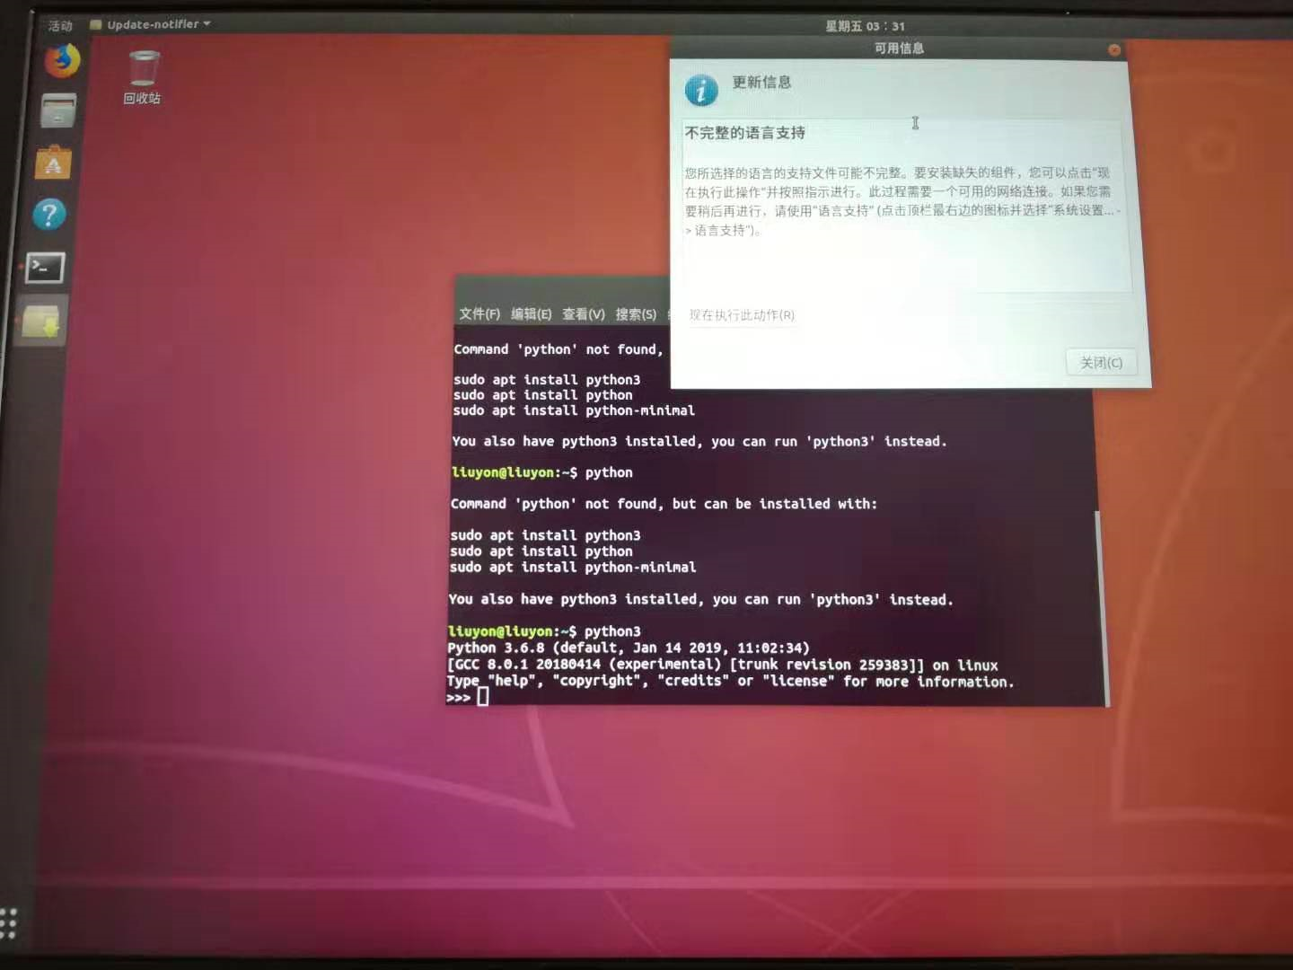Open Firefox from the dock

tap(59, 60)
